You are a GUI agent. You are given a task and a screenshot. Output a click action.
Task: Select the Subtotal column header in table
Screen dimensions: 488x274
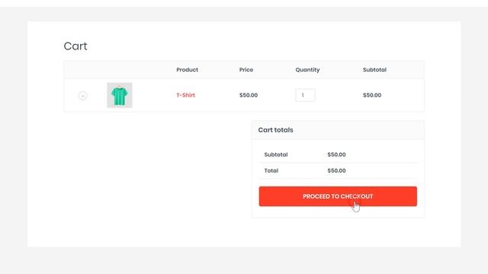pyautogui.click(x=374, y=69)
